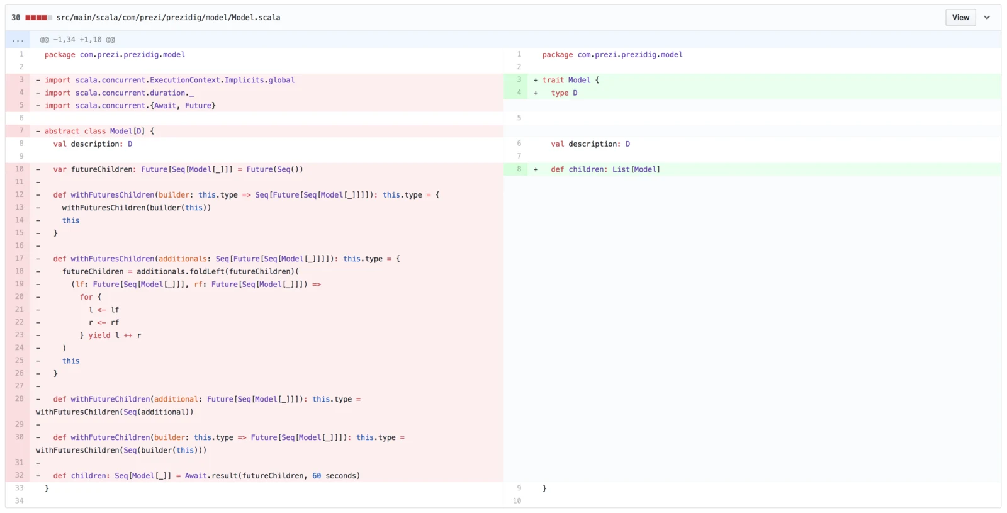Select deleted line number 3
1007x513 pixels.
(x=18, y=80)
